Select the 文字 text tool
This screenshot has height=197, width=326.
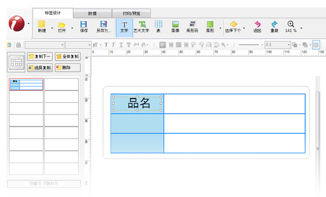point(124,27)
